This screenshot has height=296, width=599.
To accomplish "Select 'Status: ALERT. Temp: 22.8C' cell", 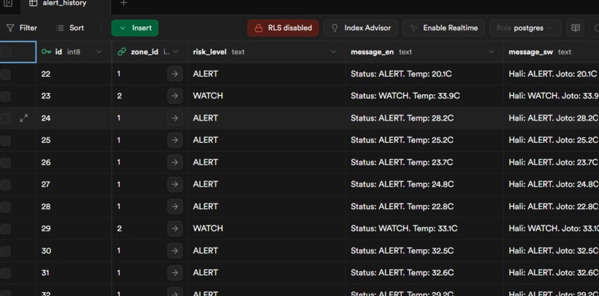I will click(x=425, y=207).
